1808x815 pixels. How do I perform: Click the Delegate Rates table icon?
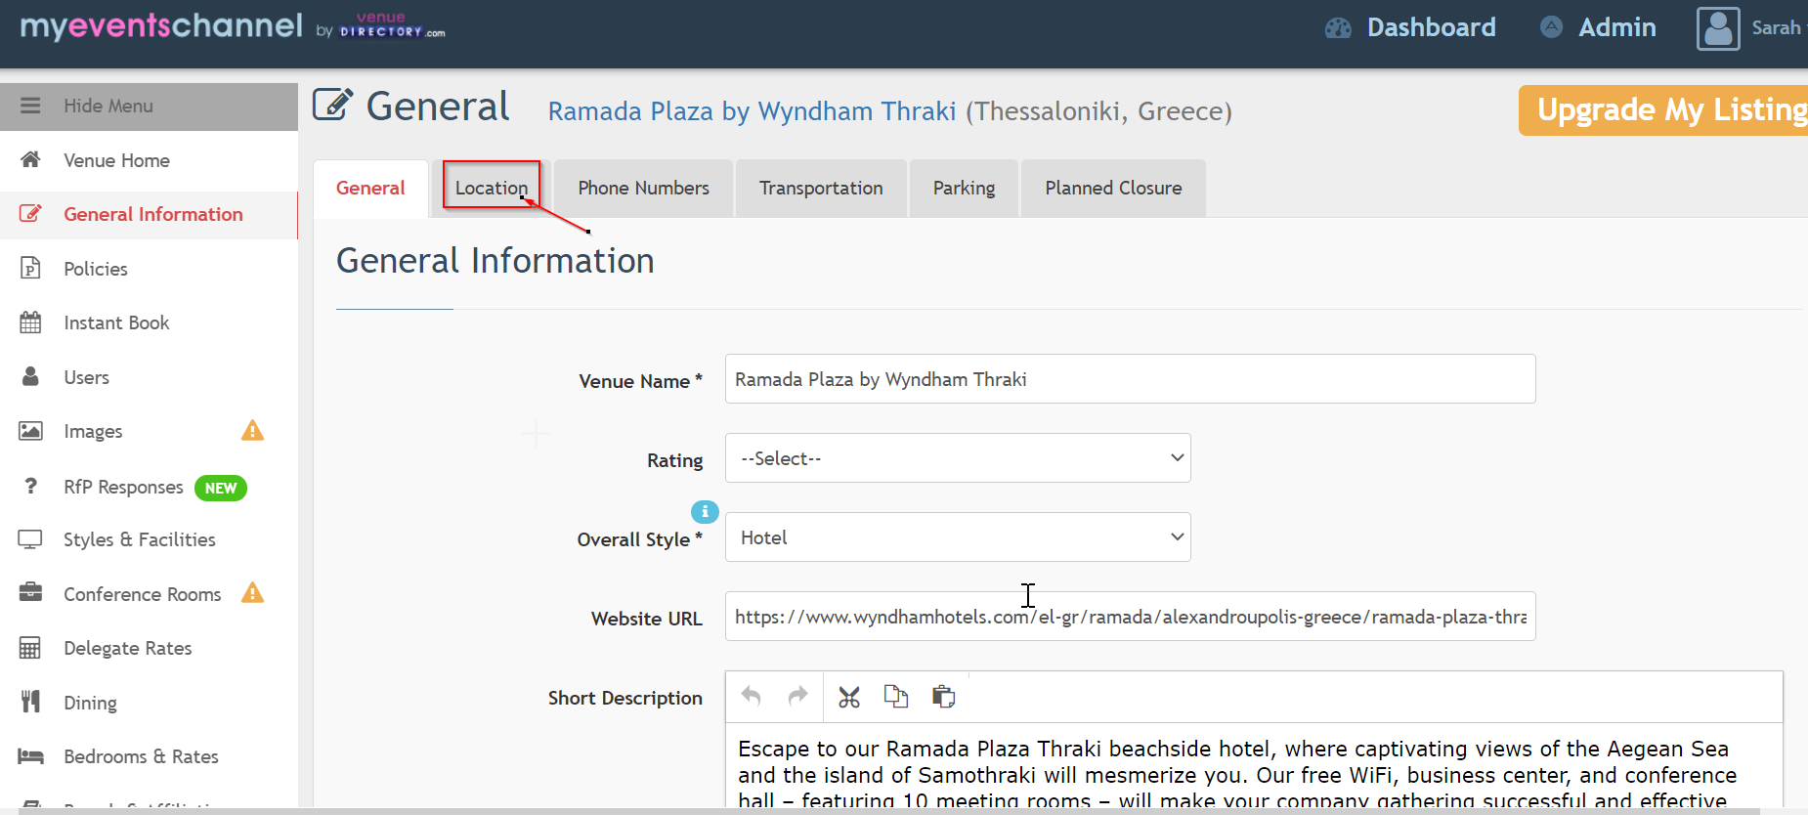30,647
